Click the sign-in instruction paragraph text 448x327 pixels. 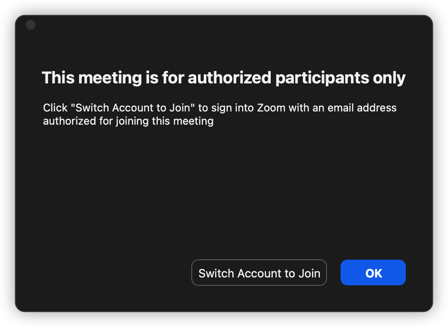(219, 114)
